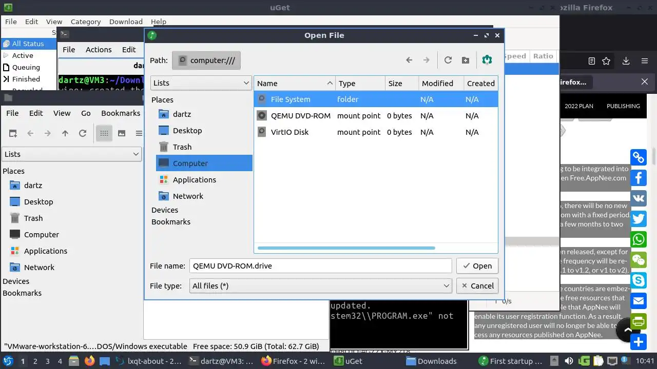
Task: Sort by the Type column header
Action: point(360,83)
